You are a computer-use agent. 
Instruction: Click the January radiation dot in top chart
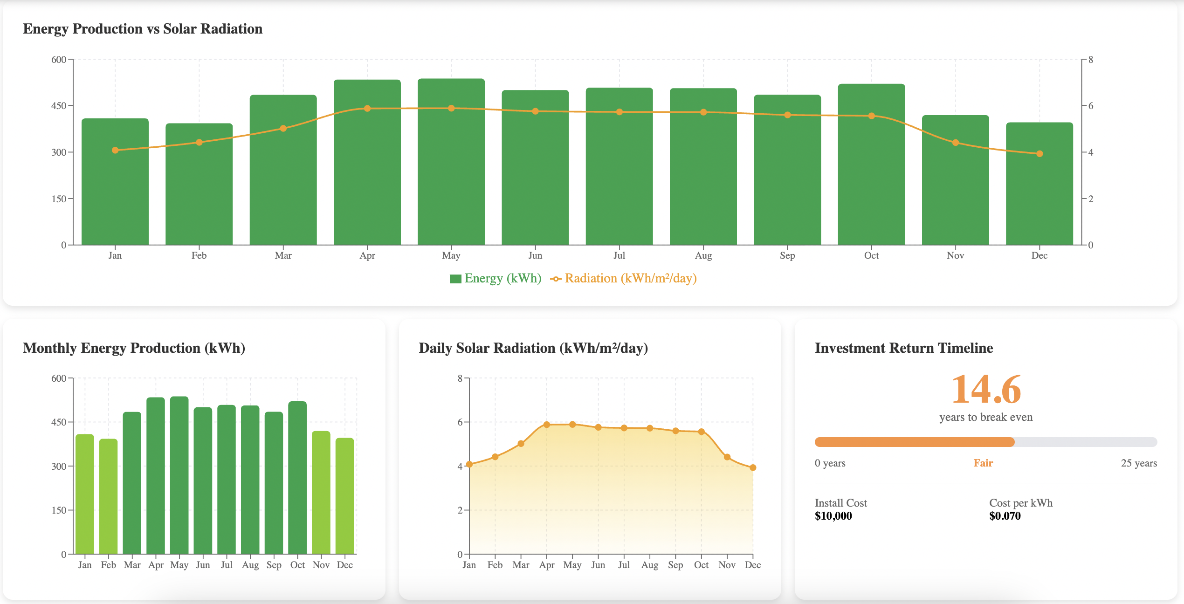(x=115, y=150)
